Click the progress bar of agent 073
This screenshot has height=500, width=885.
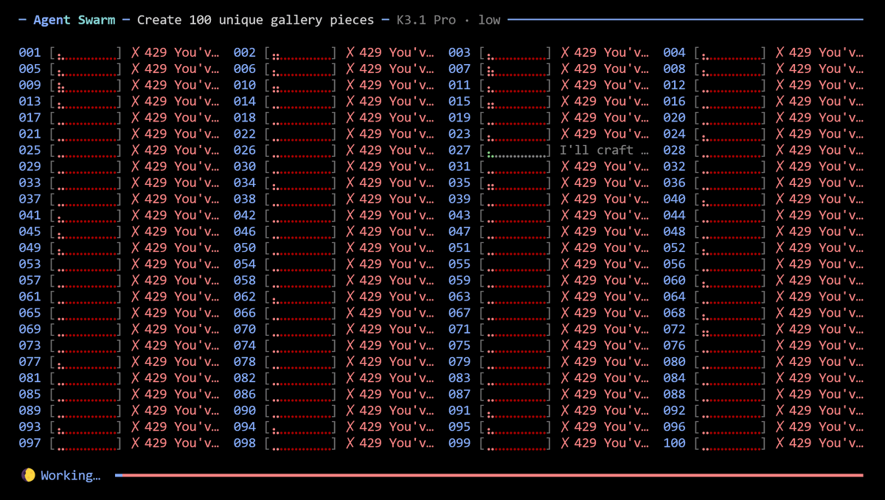pos(86,345)
